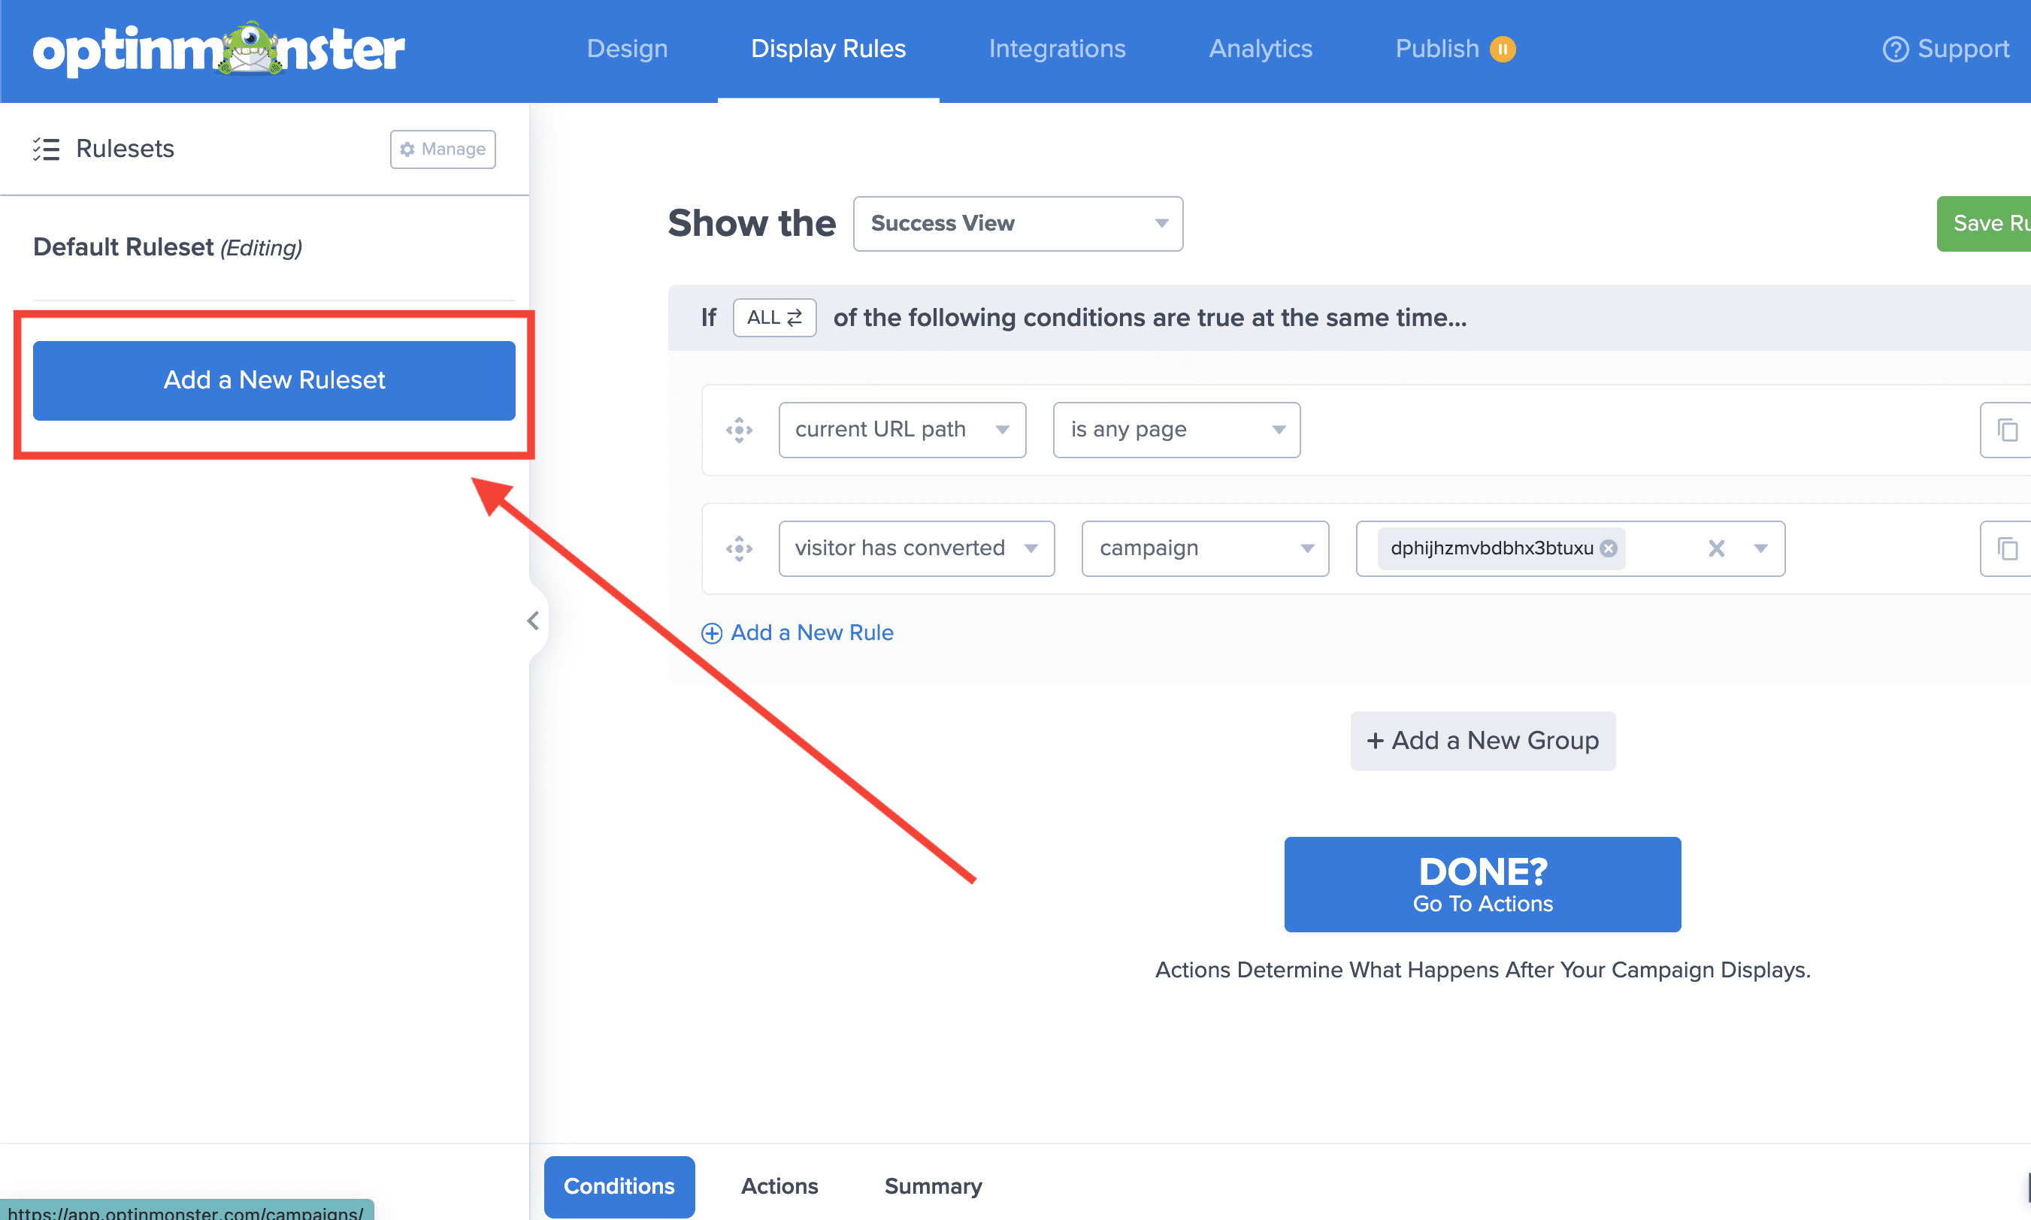Expand the visitor has converted dropdown

pyautogui.click(x=916, y=548)
